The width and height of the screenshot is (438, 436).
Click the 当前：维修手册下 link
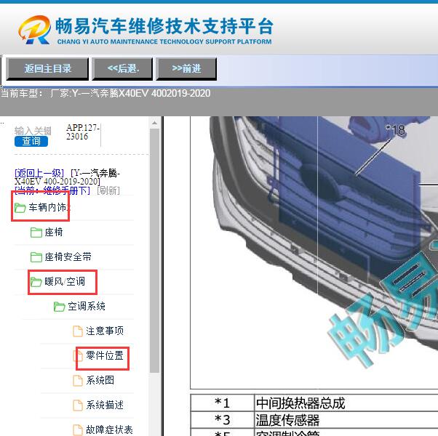click(x=52, y=190)
